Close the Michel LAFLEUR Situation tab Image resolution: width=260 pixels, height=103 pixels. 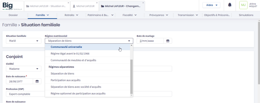click(x=68, y=3)
